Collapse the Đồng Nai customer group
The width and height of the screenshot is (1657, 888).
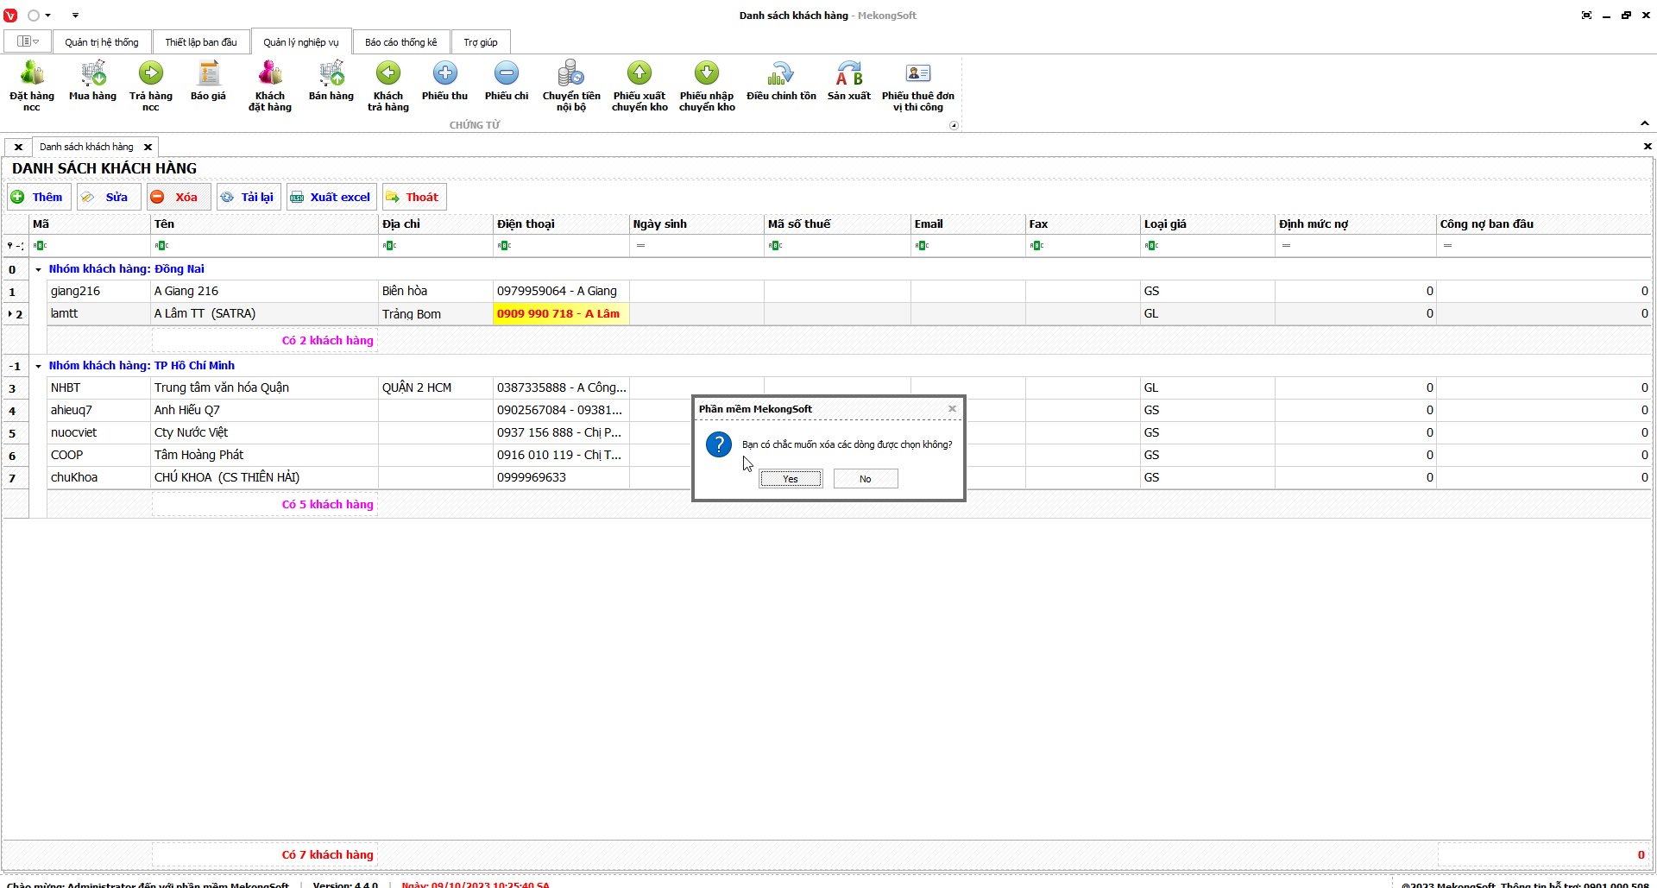click(x=39, y=269)
